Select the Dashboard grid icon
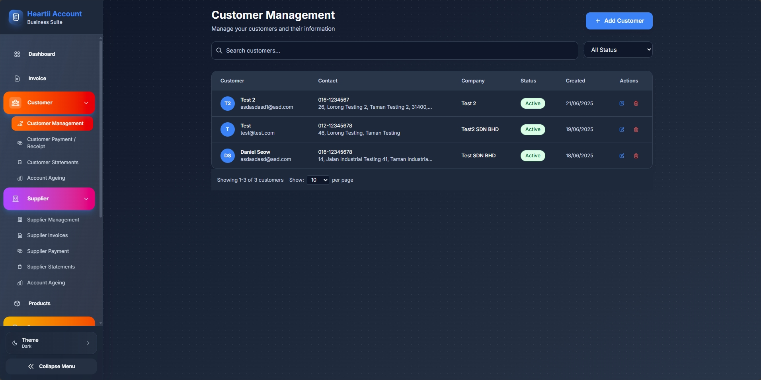The height and width of the screenshot is (380, 761). coord(17,54)
